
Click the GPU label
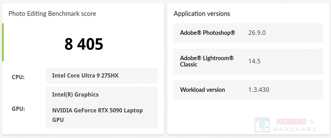[x=18, y=109]
